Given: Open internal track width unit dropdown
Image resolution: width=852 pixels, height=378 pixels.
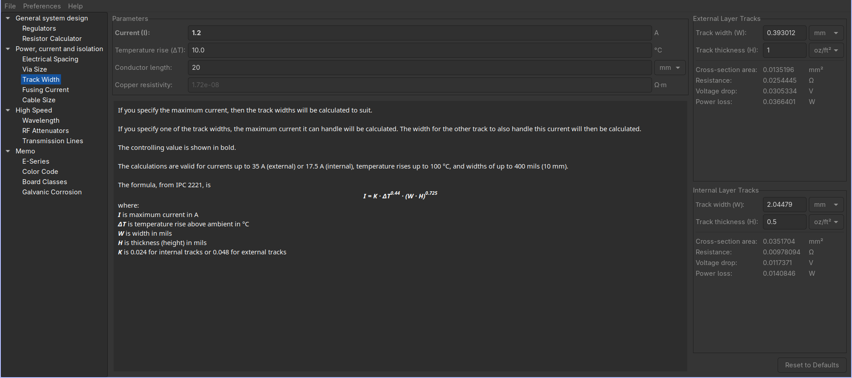Looking at the screenshot, I should (x=826, y=205).
